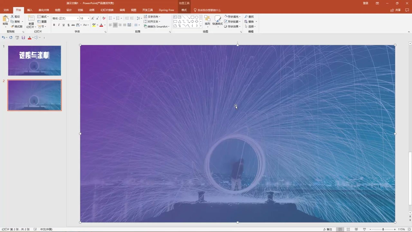This screenshot has width=412, height=232.
Task: Align text left
Action: [110, 25]
